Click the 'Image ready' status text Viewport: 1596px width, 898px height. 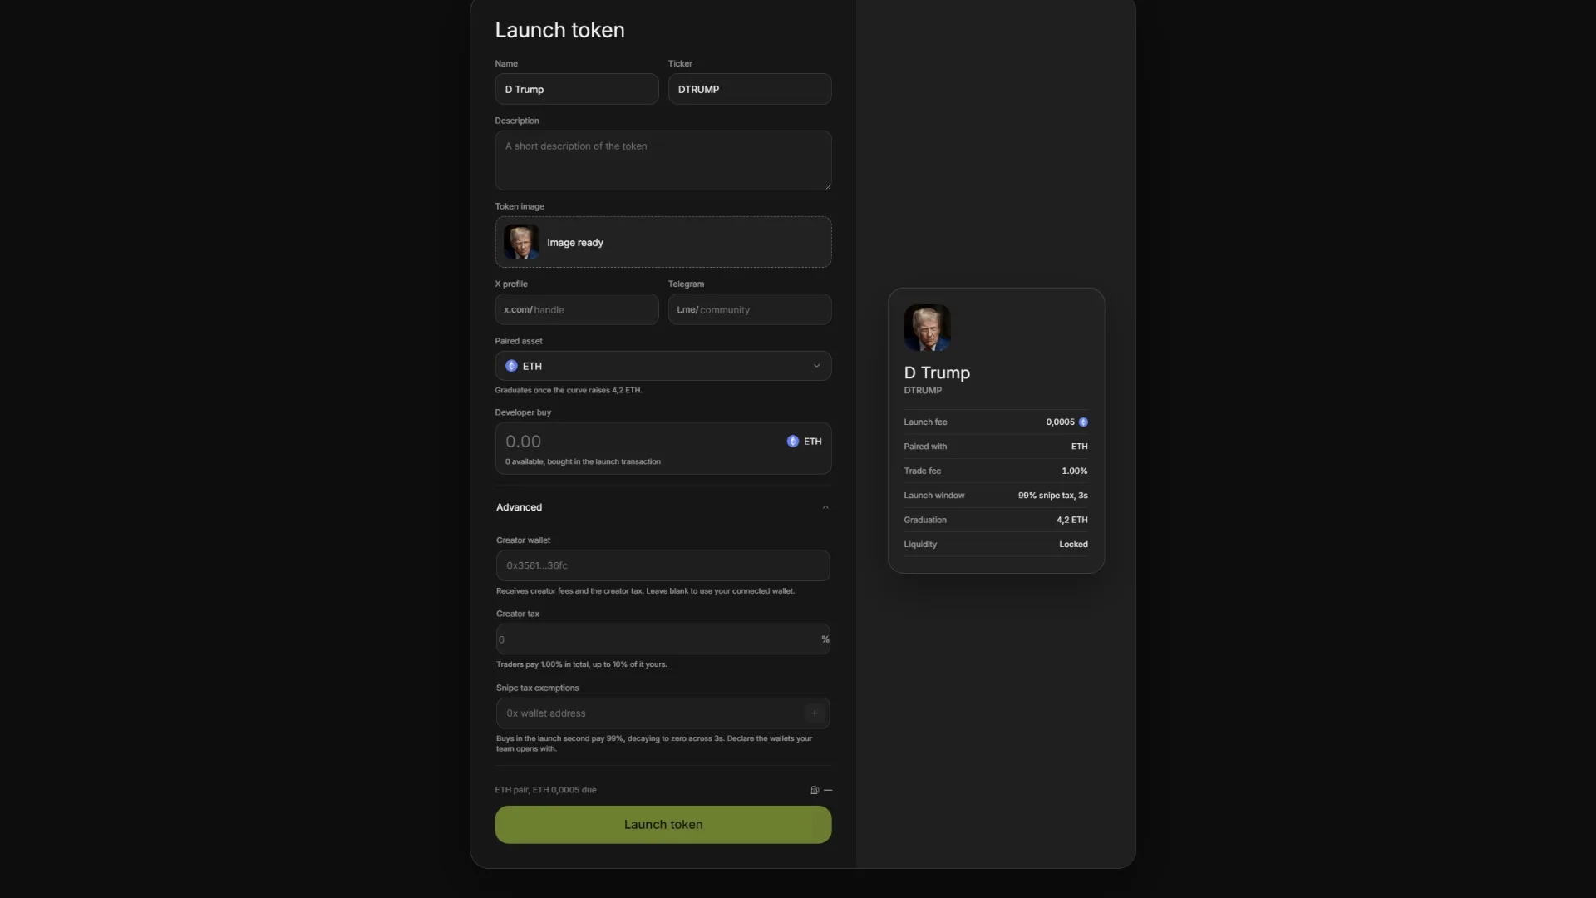(x=575, y=243)
